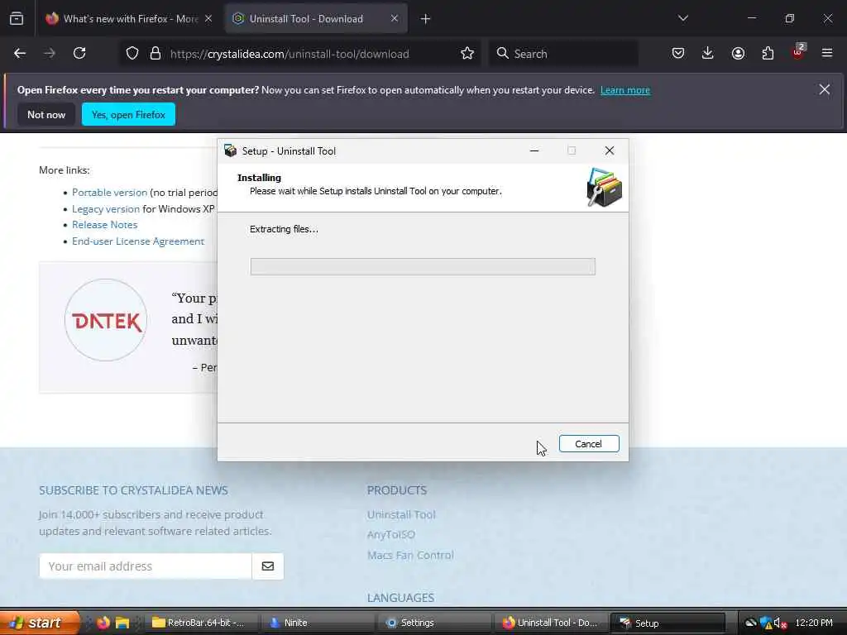Open AnyToISO product link
The image size is (847, 635).
point(391,535)
